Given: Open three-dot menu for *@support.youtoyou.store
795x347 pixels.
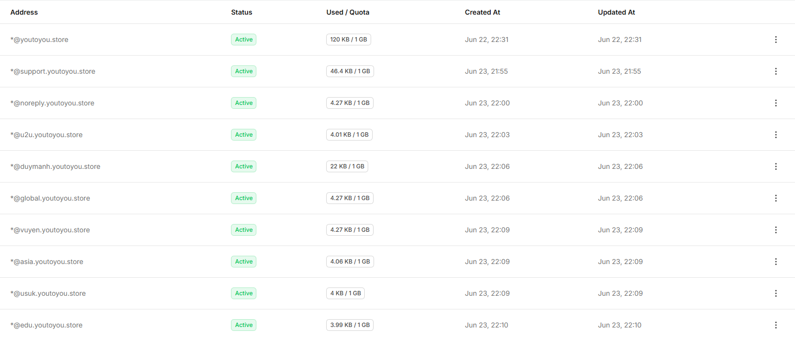Looking at the screenshot, I should point(775,71).
